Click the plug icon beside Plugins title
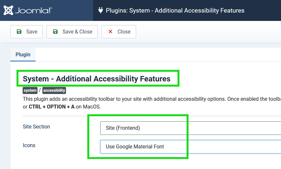The width and height of the screenshot is (281, 169). click(x=101, y=10)
